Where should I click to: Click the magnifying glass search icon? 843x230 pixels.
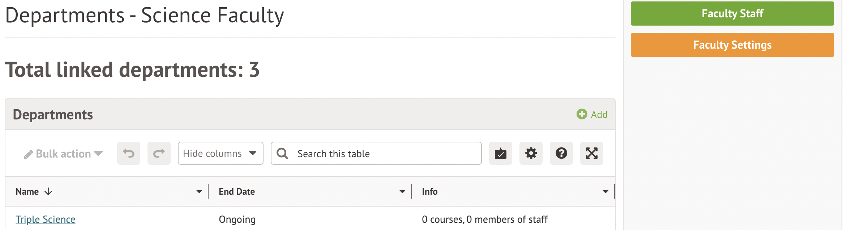pos(282,154)
